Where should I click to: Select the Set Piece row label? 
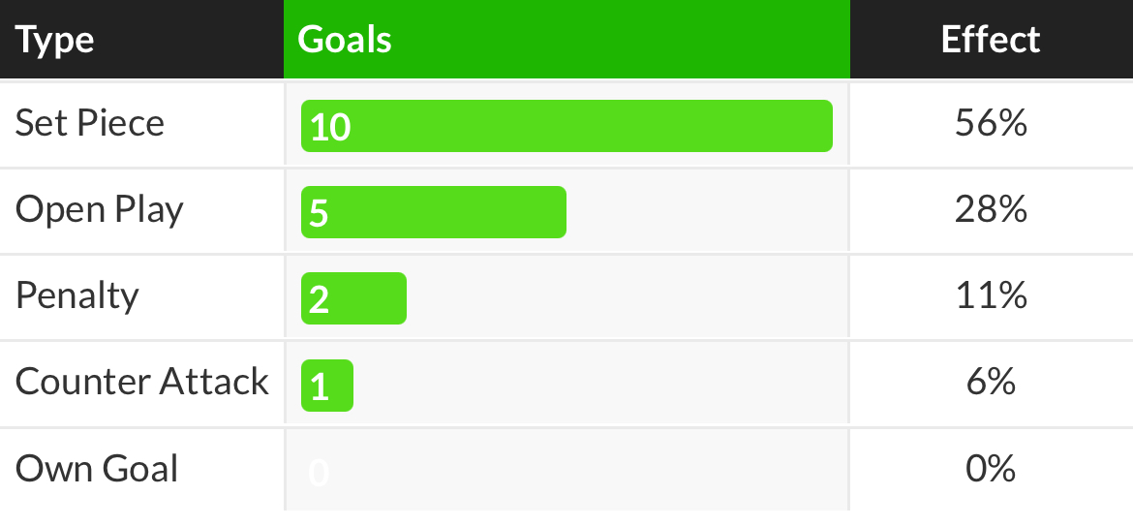(x=90, y=124)
